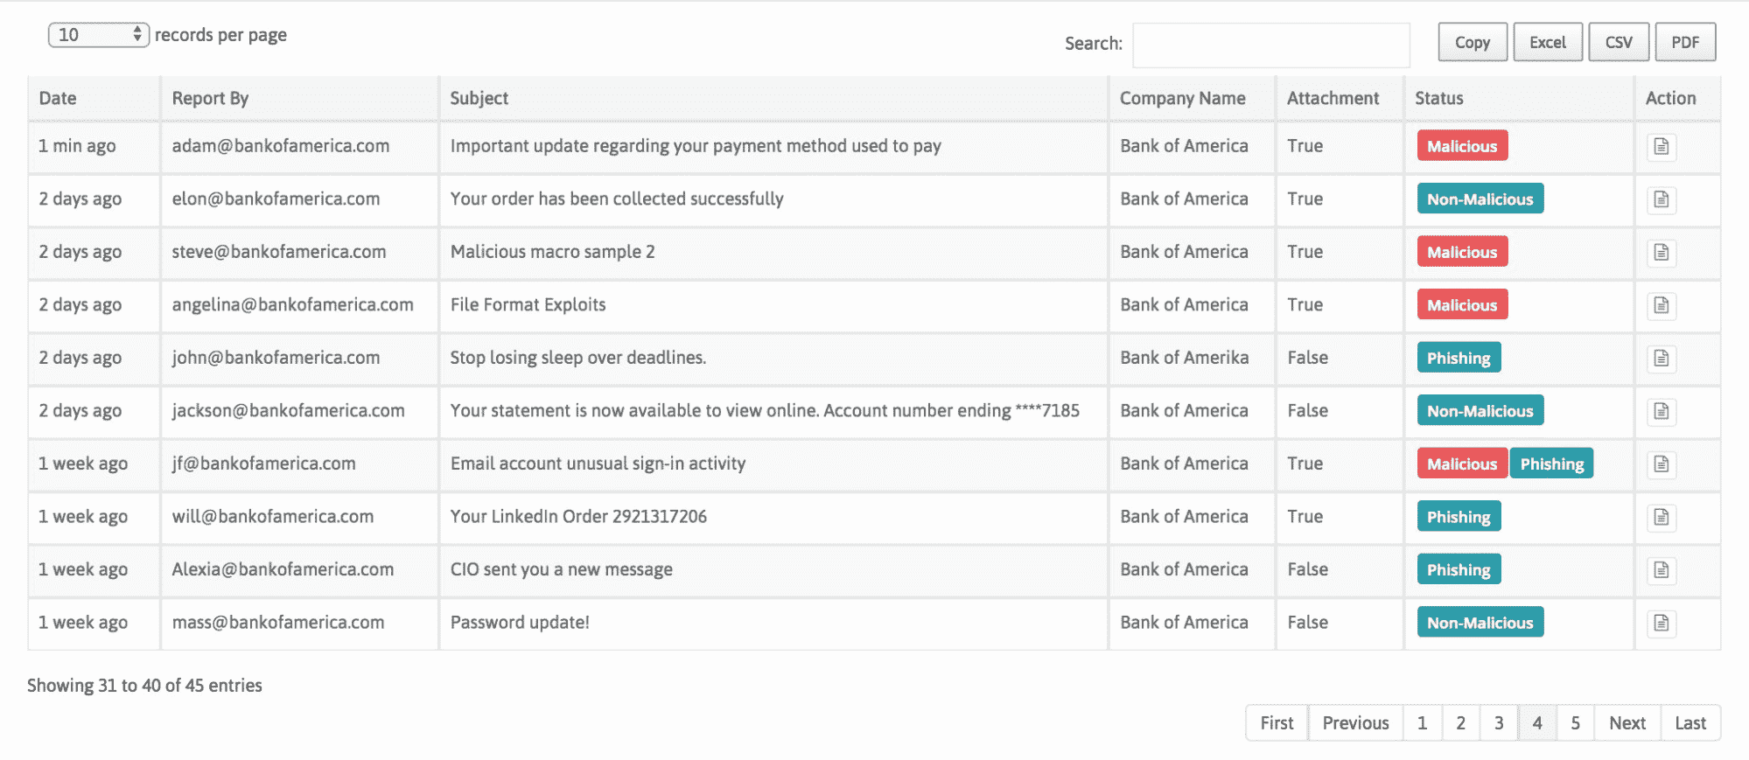Screen dimensions: 1749x760
Task: Click Phishing badge in will@bankofamerica.com row
Action: click(1459, 517)
